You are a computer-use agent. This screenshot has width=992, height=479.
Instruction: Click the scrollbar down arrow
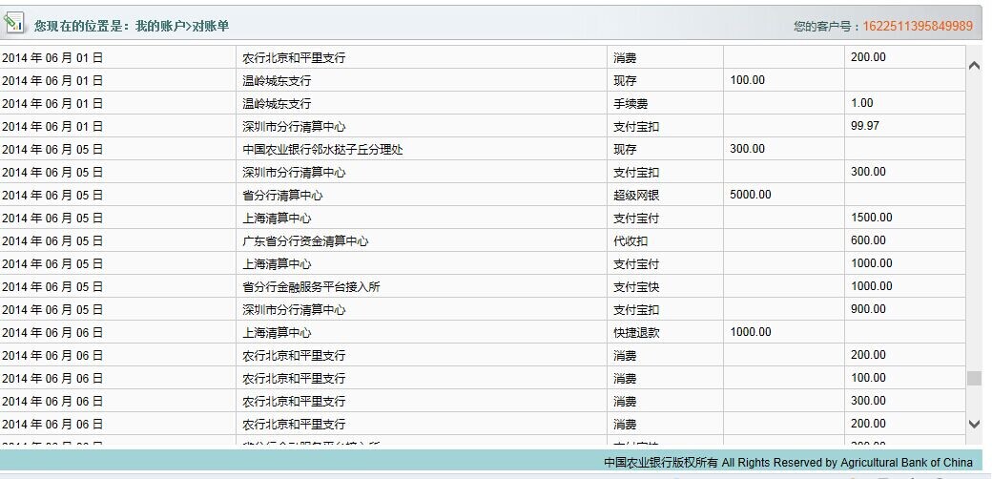click(974, 424)
